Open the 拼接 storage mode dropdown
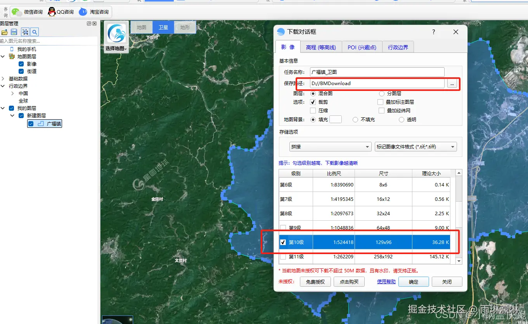 (331, 147)
